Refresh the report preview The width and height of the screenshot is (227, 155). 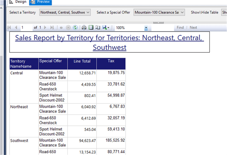(x=75, y=27)
